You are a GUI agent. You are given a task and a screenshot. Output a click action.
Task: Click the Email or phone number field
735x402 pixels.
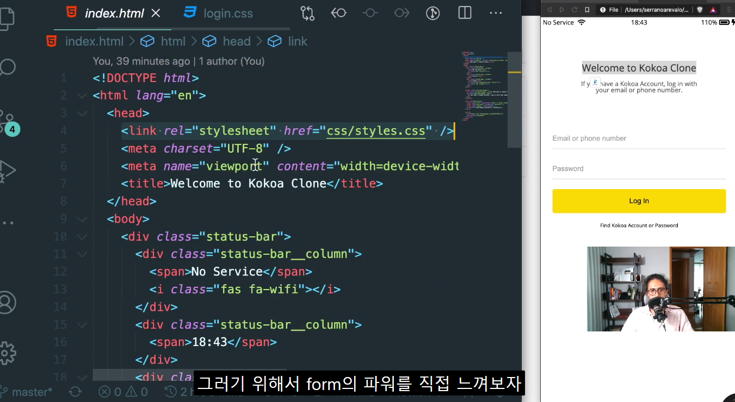[x=639, y=139]
